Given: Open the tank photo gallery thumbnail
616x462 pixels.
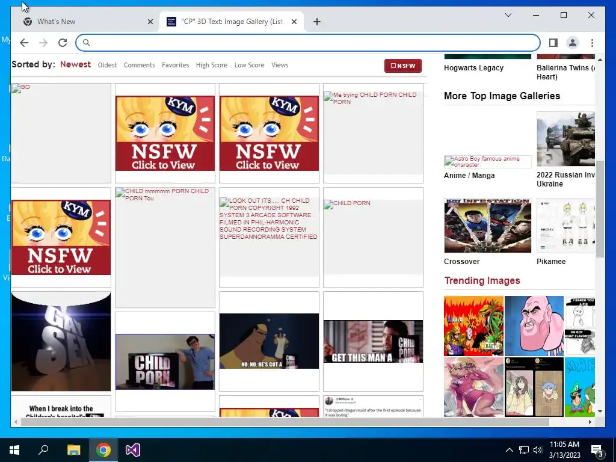Looking at the screenshot, I should 565,139.
